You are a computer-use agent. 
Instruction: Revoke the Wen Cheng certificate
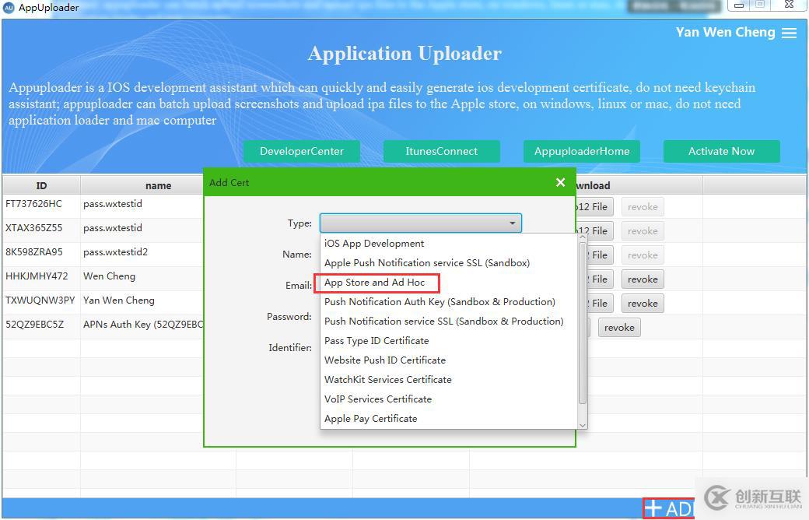pos(643,279)
